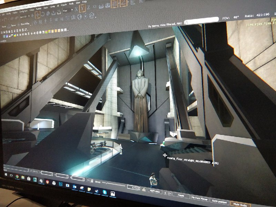
Task: Click the pause bars icon near AI/Physics
Action: (166, 193)
